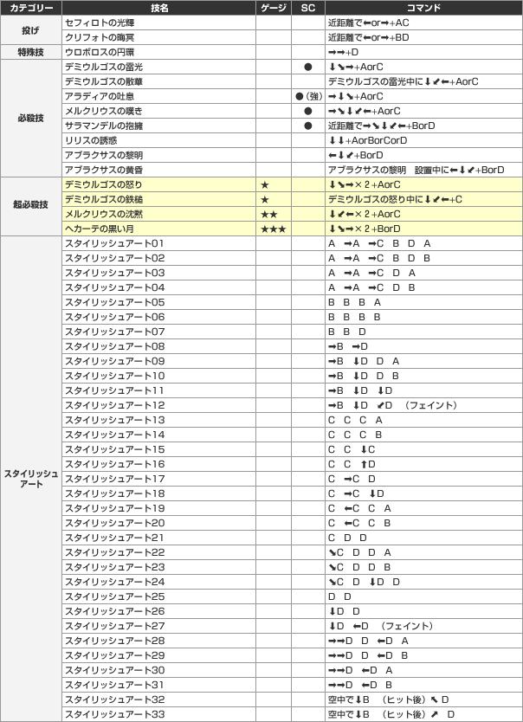The image size is (523, 722).
Task: Click move name アラディアの吐息
Action: click(x=100, y=96)
